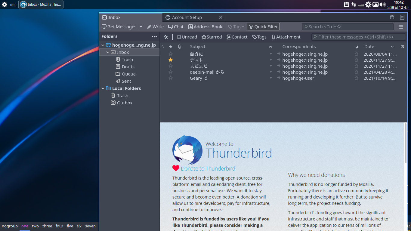Sort by thread column icon
Screen dimensions: 411x231
tap(163, 47)
